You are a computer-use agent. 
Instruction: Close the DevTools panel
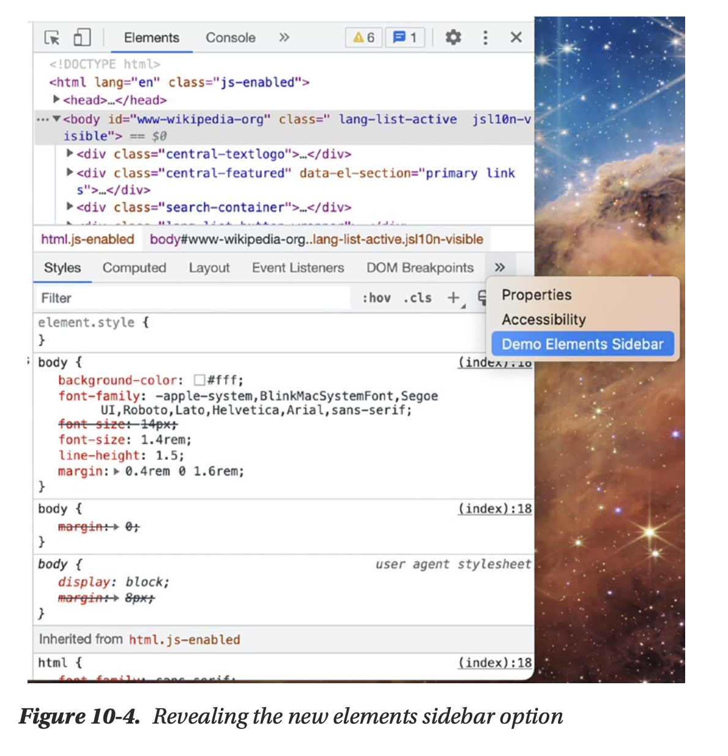coord(516,38)
